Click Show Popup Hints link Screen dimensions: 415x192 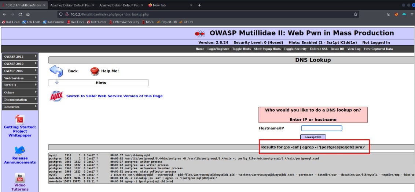[267, 49]
